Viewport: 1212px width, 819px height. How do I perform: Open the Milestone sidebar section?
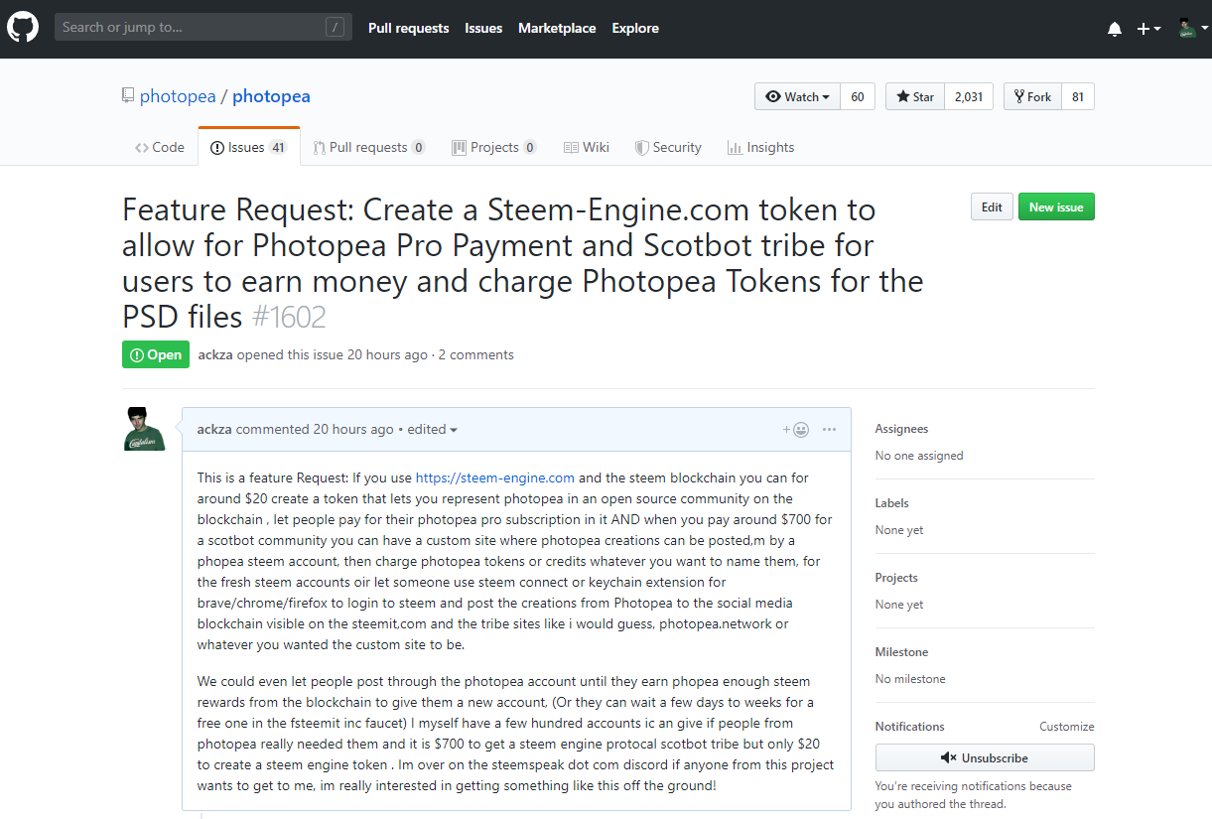pos(901,652)
